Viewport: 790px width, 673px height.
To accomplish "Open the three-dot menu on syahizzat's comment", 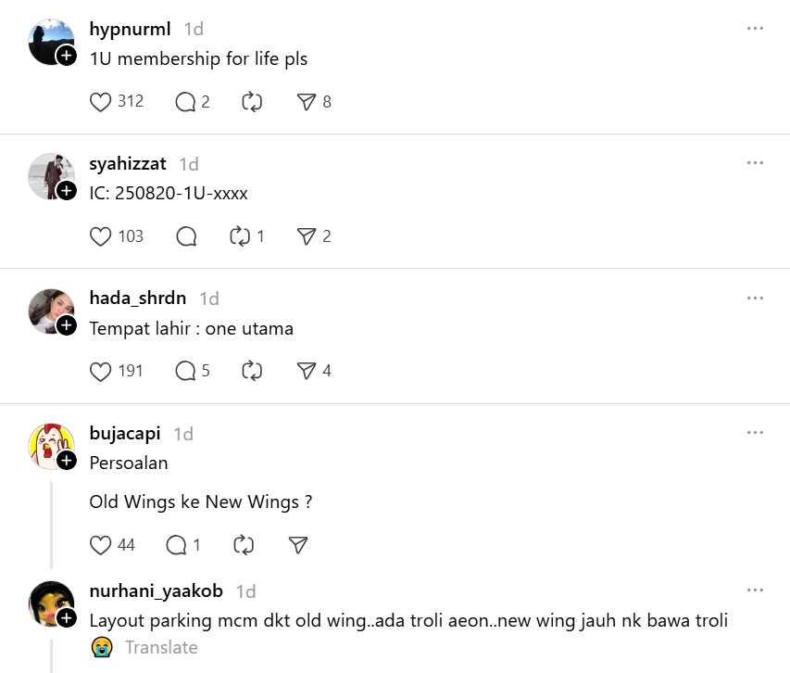I will point(755,163).
